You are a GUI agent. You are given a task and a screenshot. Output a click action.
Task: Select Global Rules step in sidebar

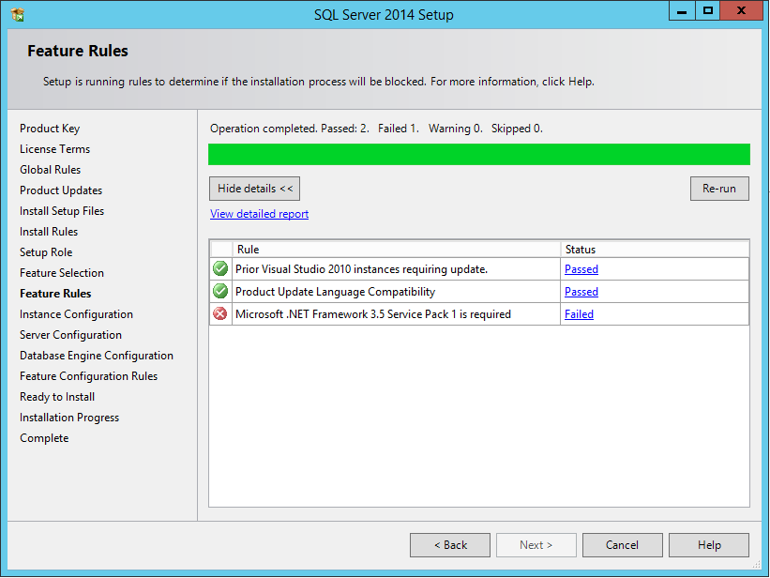pyautogui.click(x=50, y=170)
